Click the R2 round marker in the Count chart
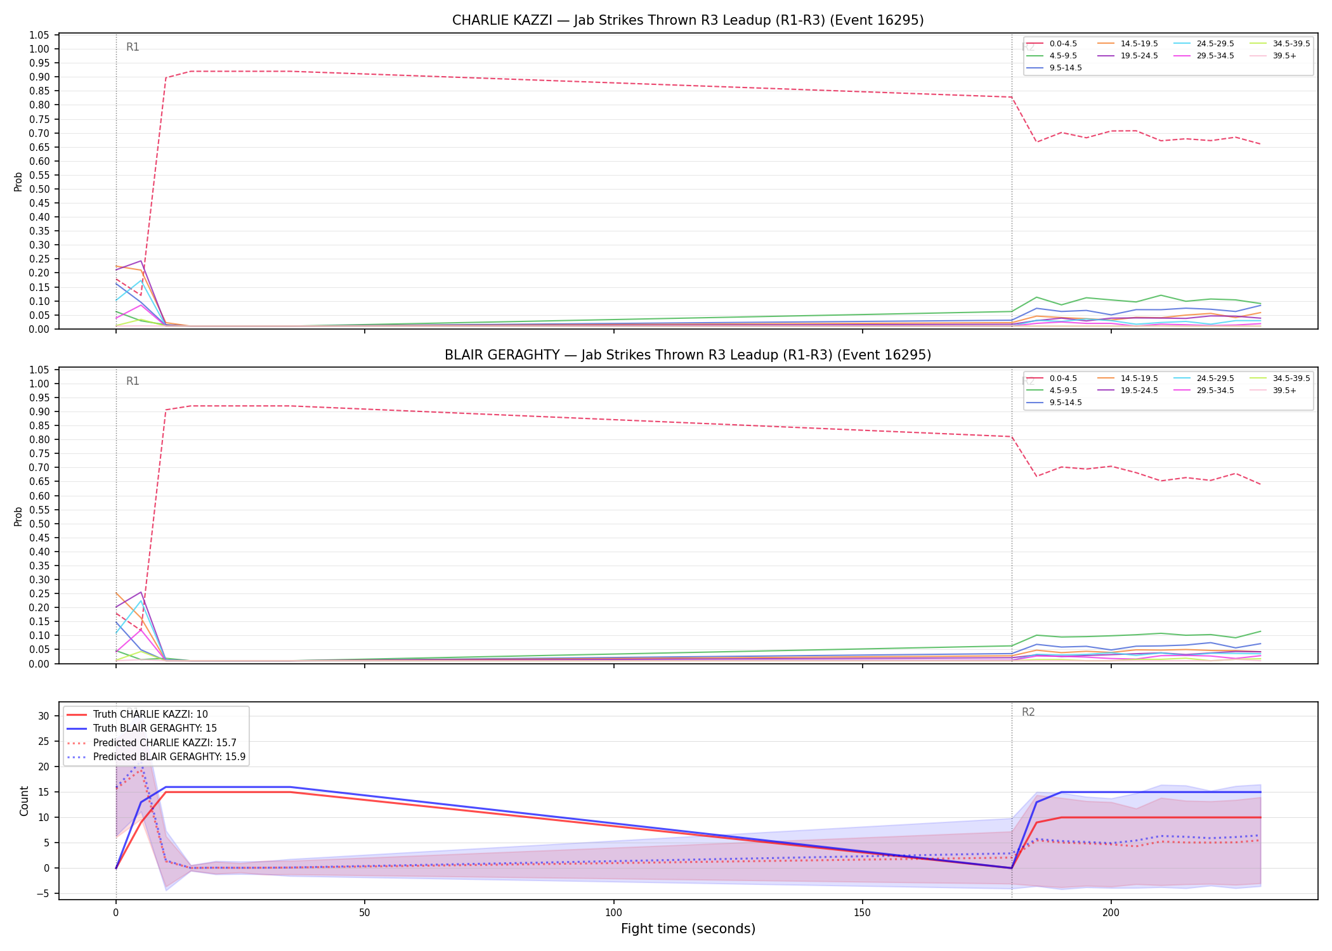 (1028, 712)
